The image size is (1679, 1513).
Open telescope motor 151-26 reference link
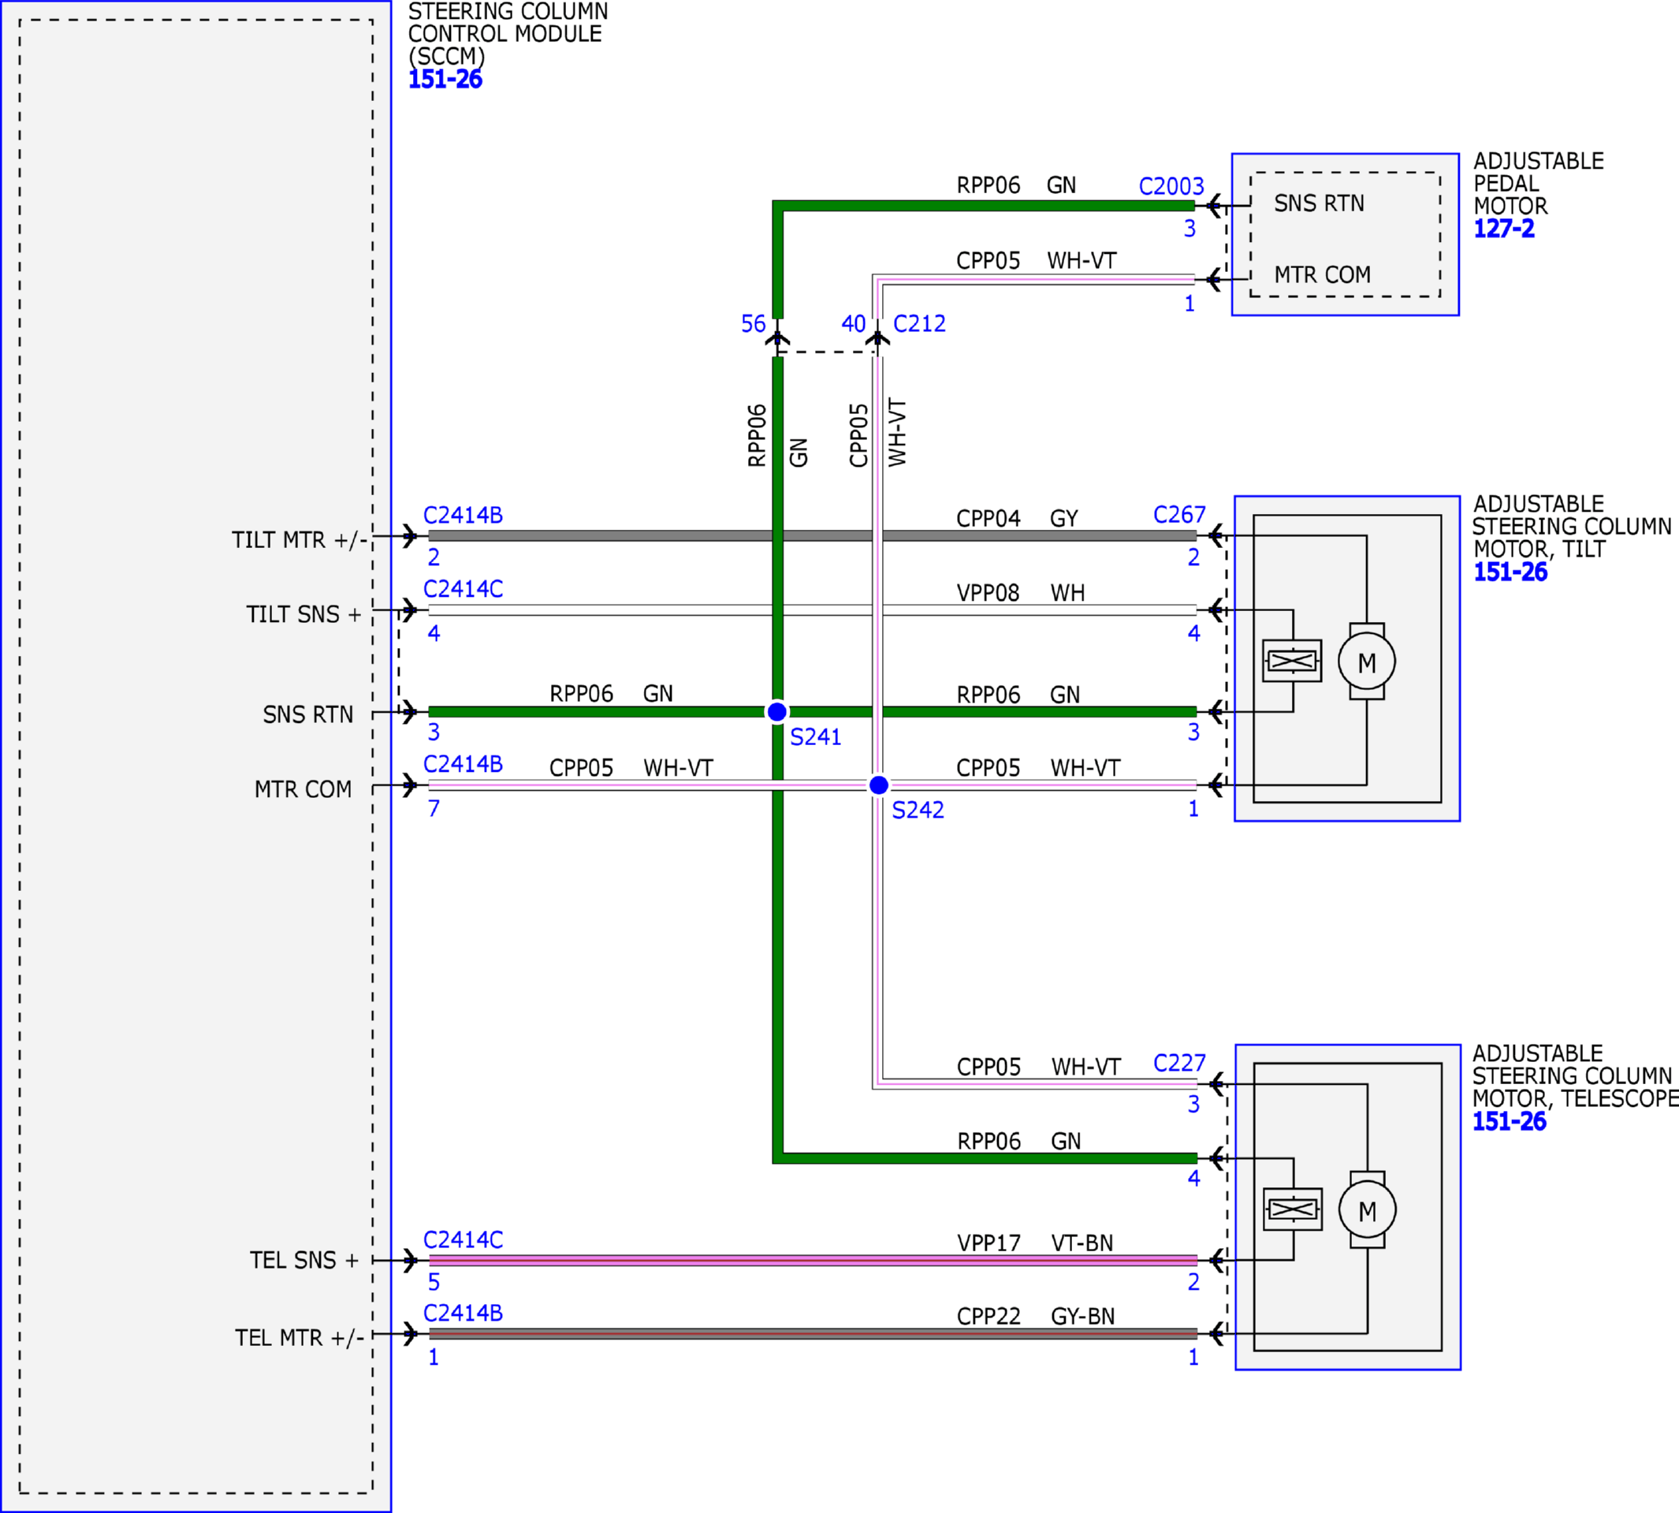pos(1510,1121)
